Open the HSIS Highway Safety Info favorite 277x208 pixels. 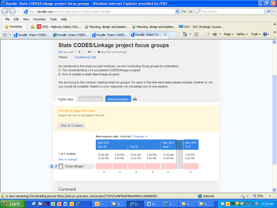(x=59, y=27)
